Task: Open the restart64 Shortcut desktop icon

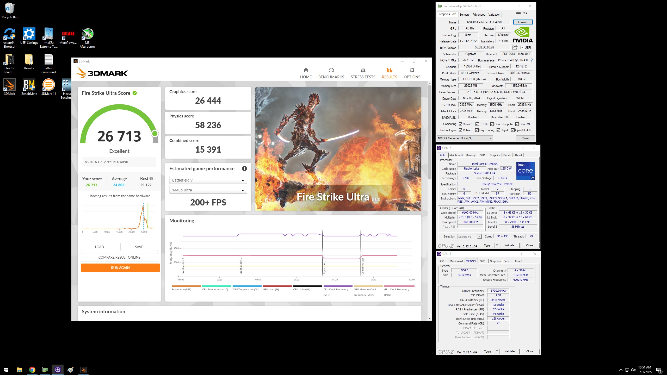Action: click(x=9, y=38)
